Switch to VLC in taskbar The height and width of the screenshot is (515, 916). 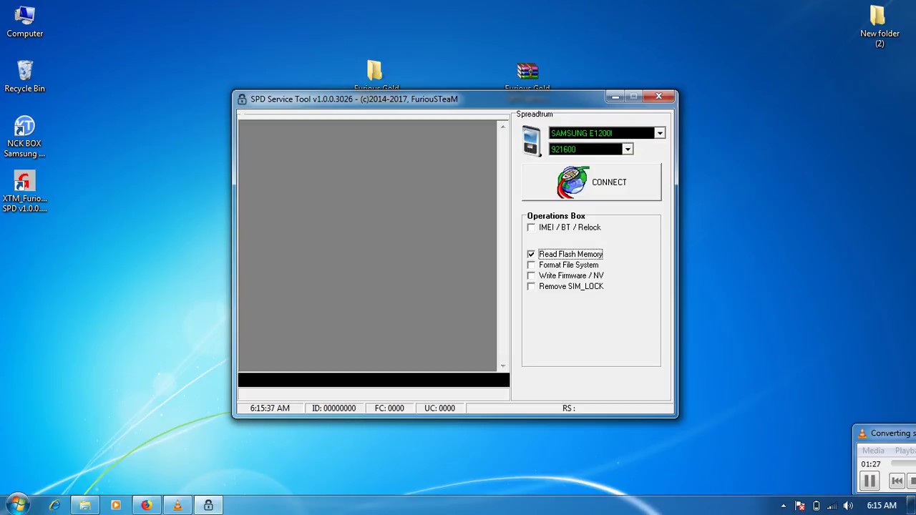click(x=177, y=505)
